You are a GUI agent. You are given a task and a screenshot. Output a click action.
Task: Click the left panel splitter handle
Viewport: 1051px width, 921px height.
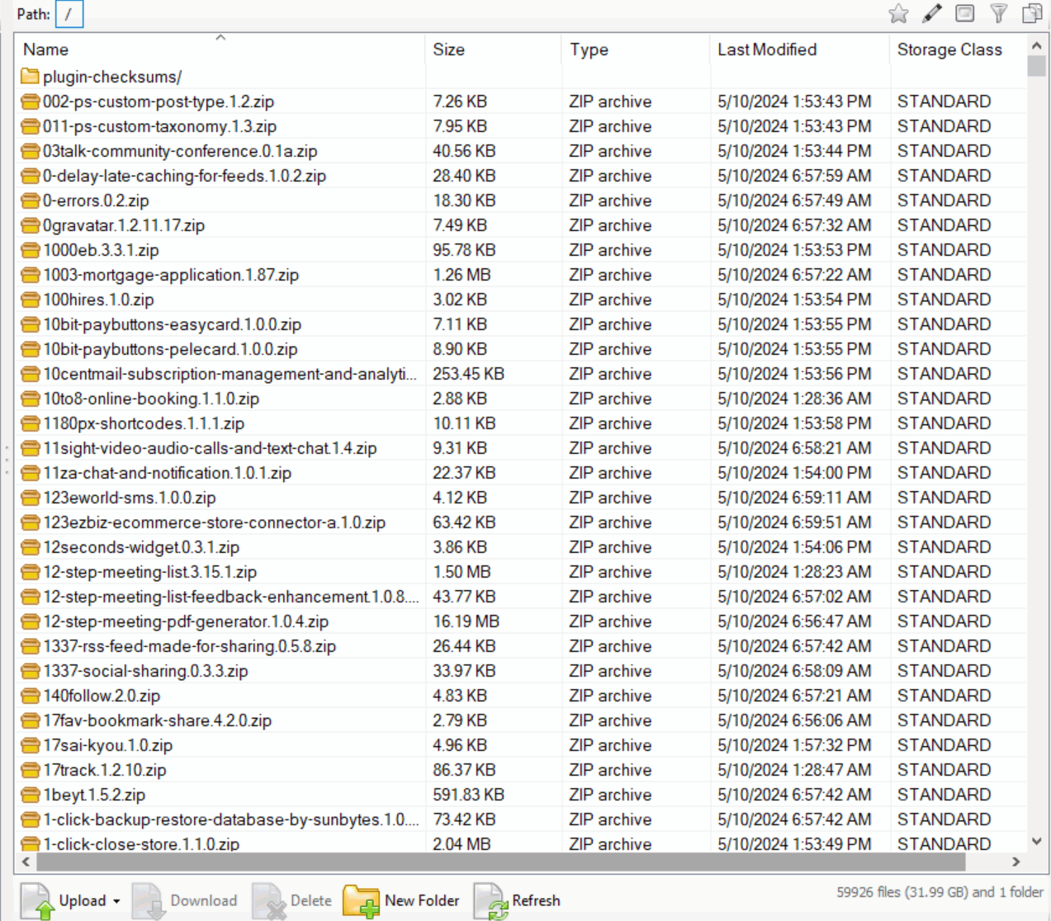point(7,460)
